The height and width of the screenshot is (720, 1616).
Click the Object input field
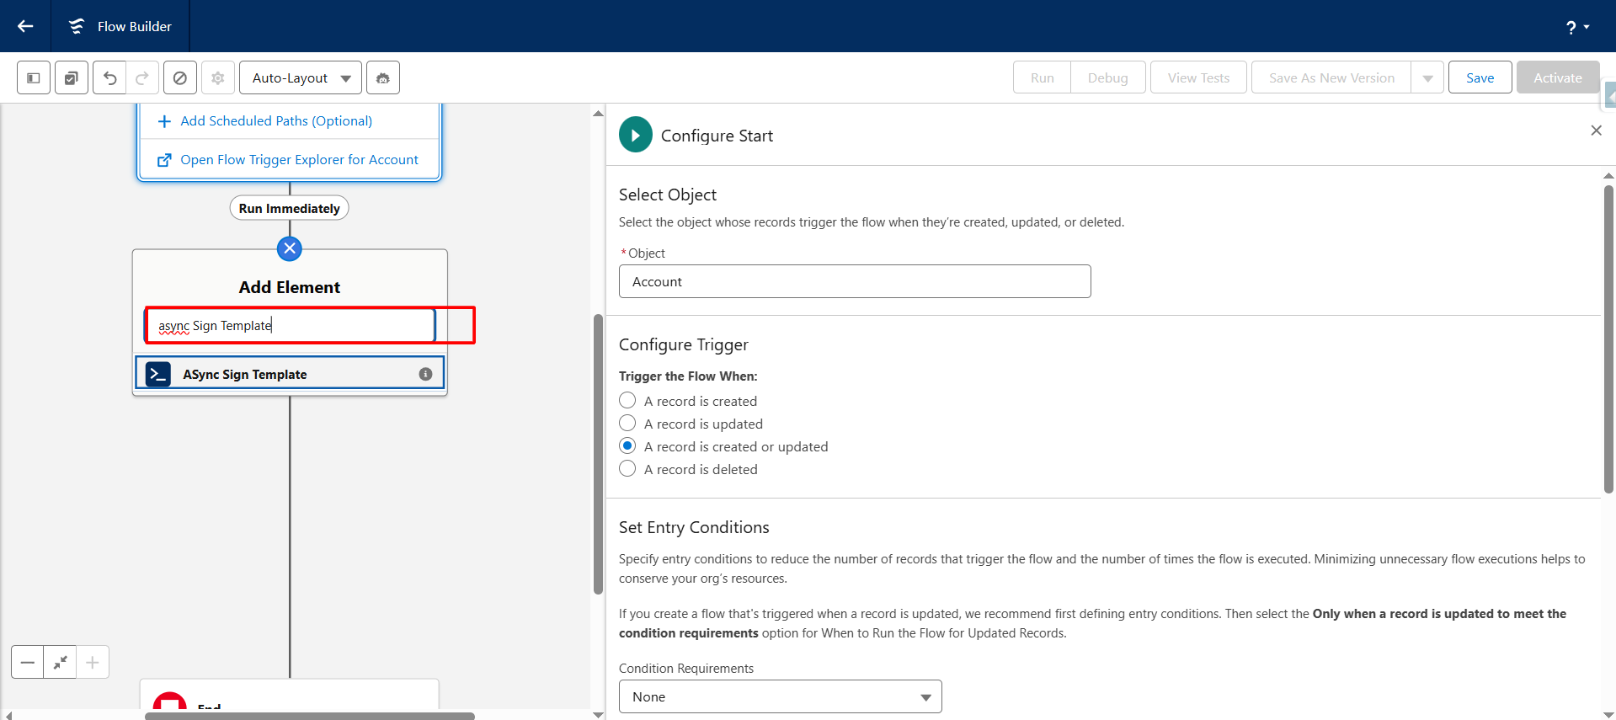[854, 281]
